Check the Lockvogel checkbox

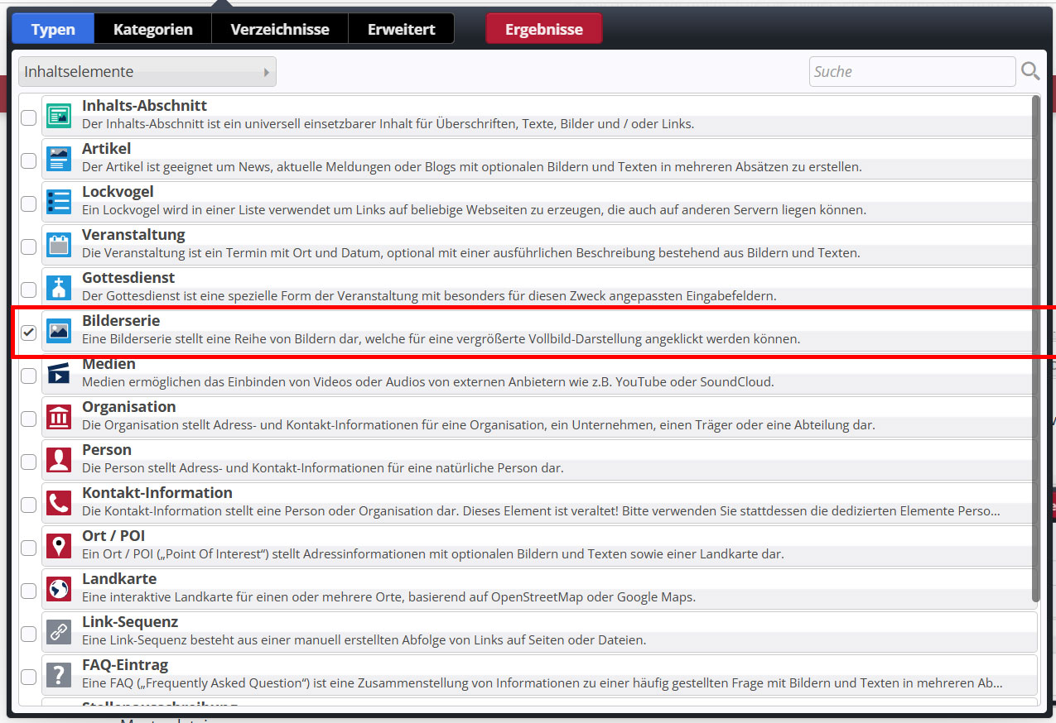(28, 203)
